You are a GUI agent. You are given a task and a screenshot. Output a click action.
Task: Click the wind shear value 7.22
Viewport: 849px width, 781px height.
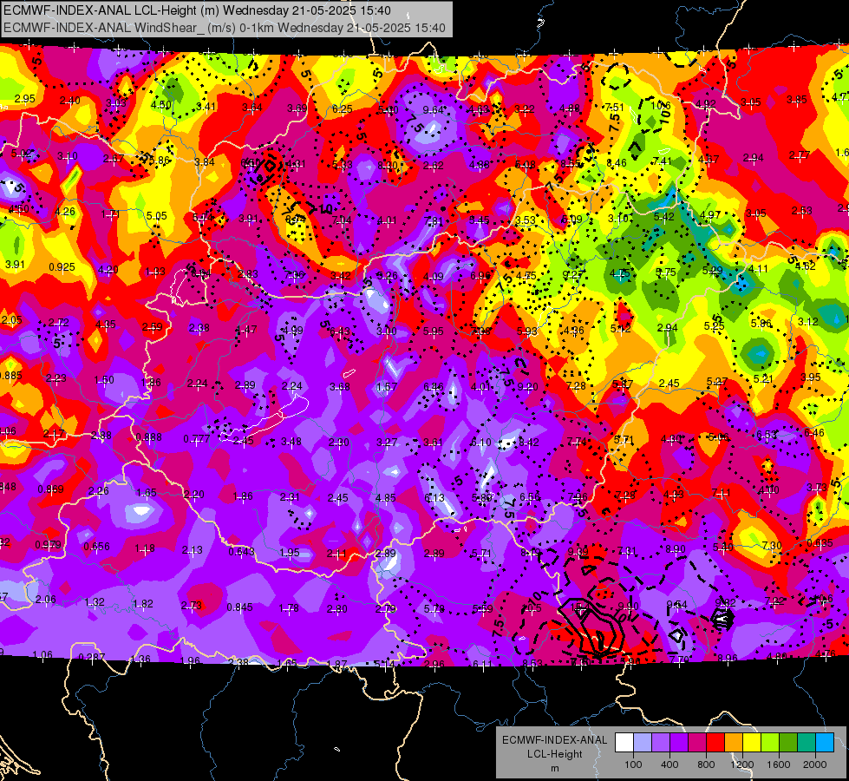[x=774, y=601]
